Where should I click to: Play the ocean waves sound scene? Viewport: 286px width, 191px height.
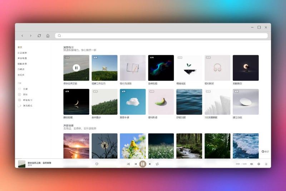click(x=246, y=146)
